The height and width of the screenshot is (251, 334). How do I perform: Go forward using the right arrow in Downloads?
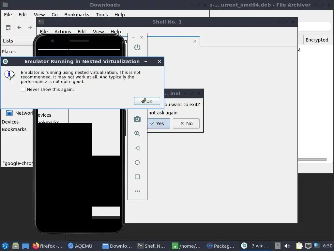(x=30, y=27)
